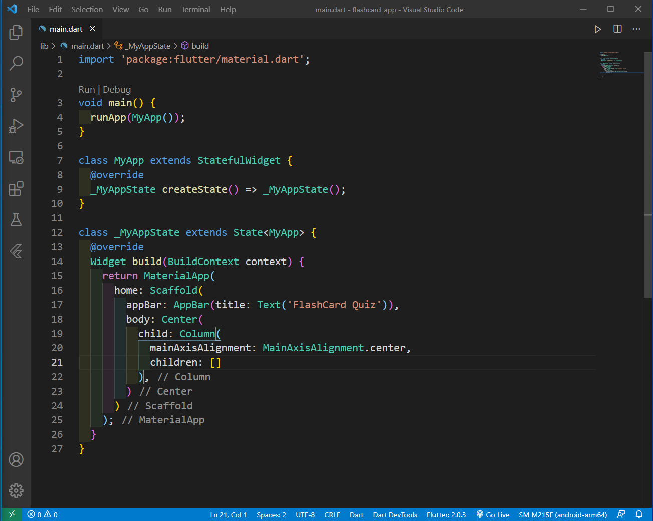Click line number 12 in gutter
The image size is (653, 521).
pos(57,232)
